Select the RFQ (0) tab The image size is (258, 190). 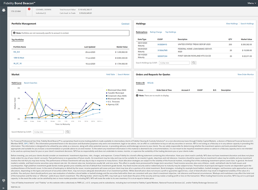pyautogui.click(x=150, y=83)
